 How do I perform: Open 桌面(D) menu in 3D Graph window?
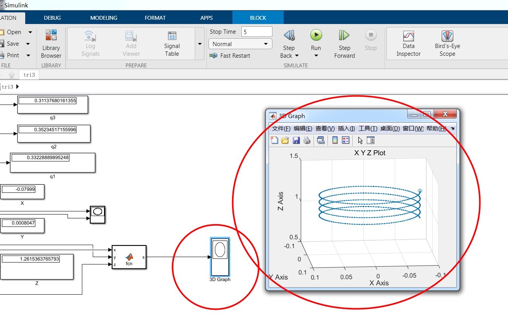tap(390, 129)
